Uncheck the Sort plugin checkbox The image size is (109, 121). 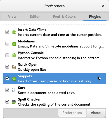pyautogui.click(x=7, y=90)
